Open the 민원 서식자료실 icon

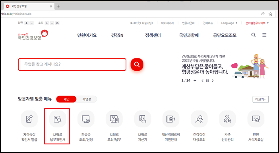tap(256, 119)
